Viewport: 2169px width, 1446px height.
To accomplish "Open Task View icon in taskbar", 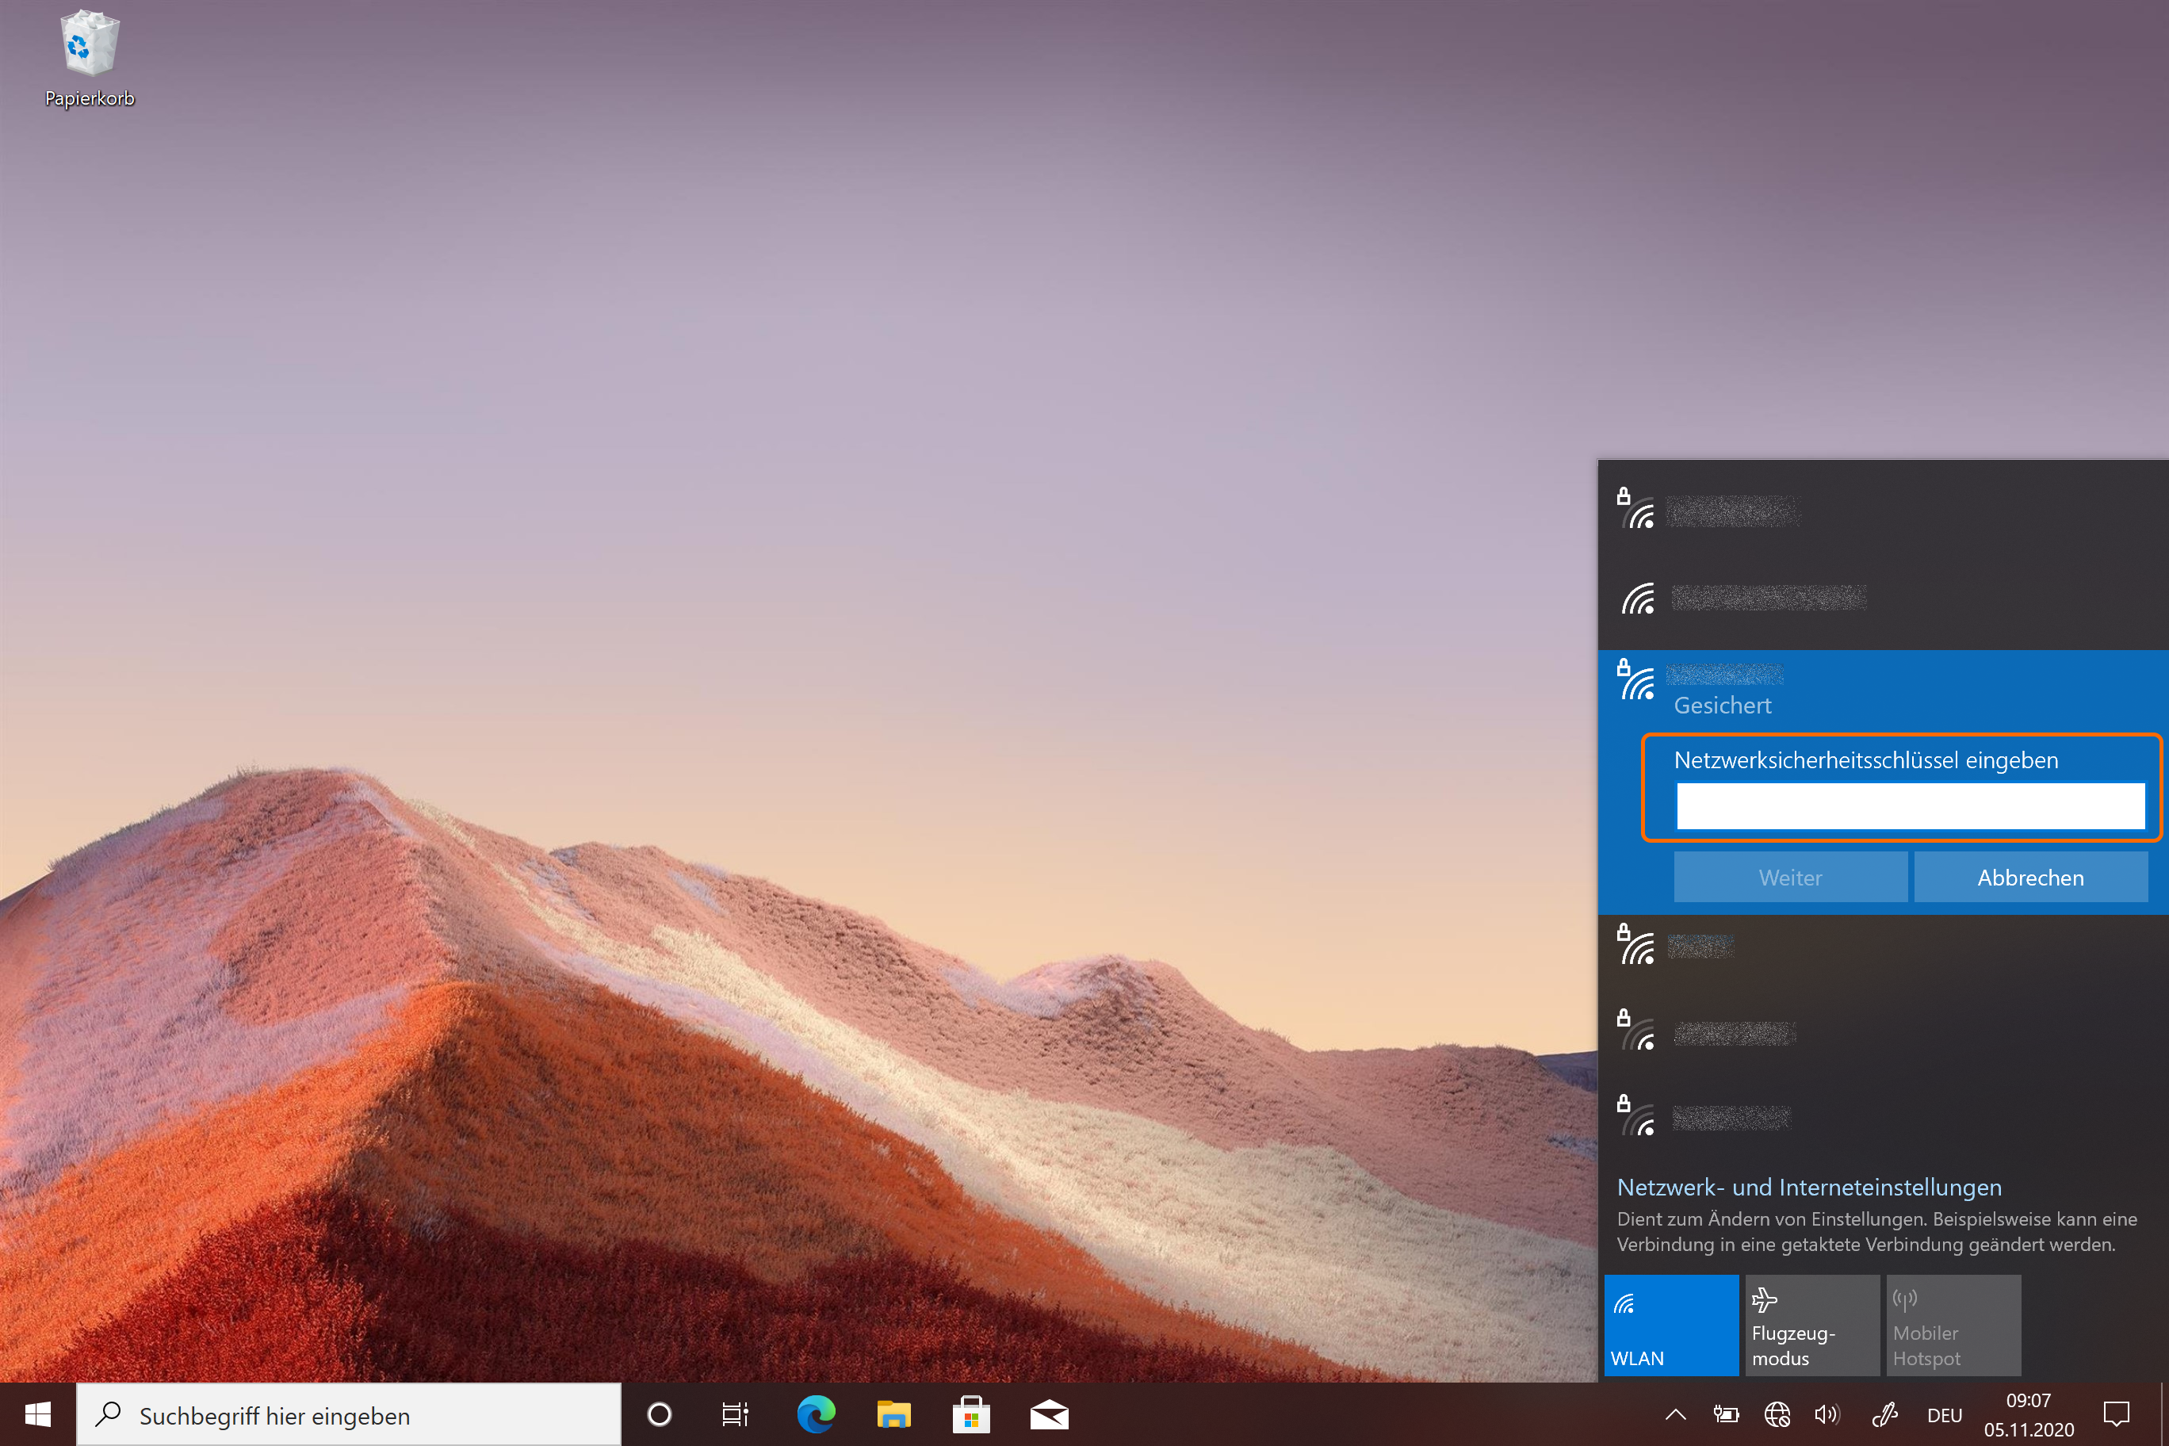I will [735, 1413].
